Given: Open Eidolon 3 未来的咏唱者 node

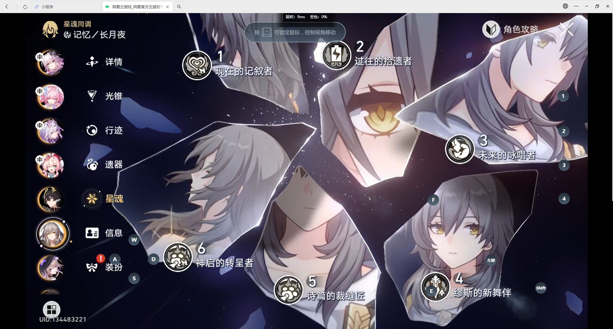Looking at the screenshot, I should (x=460, y=149).
